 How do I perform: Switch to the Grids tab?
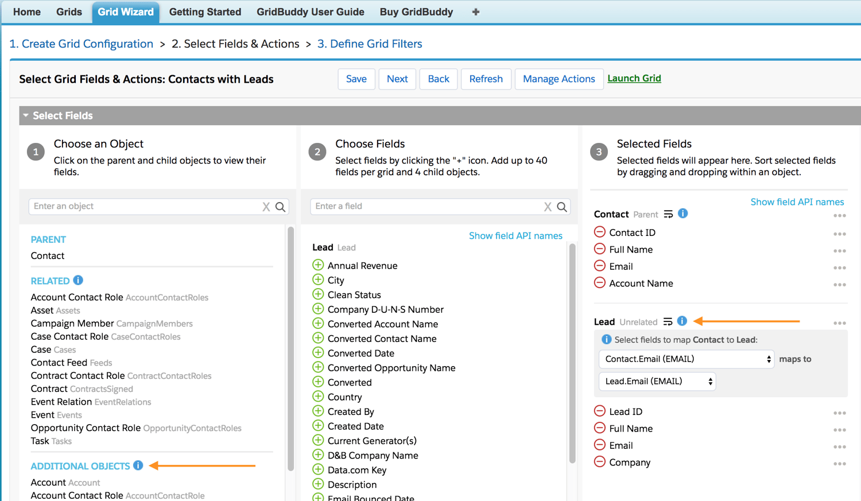point(69,12)
